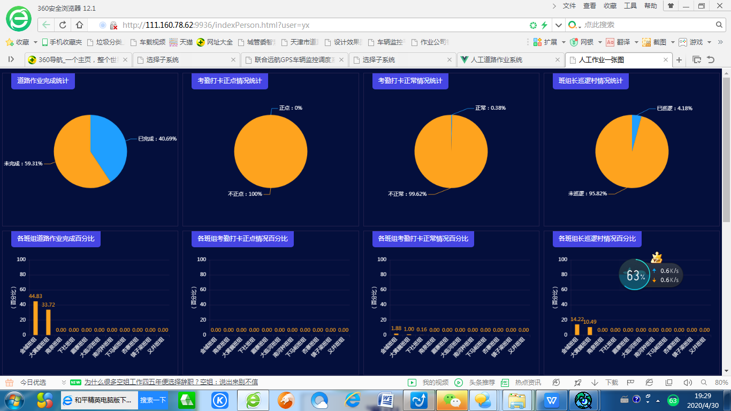This screenshot has height=411, width=731.
Task: Open the 游戏 dropdown arrow
Action: (709, 42)
